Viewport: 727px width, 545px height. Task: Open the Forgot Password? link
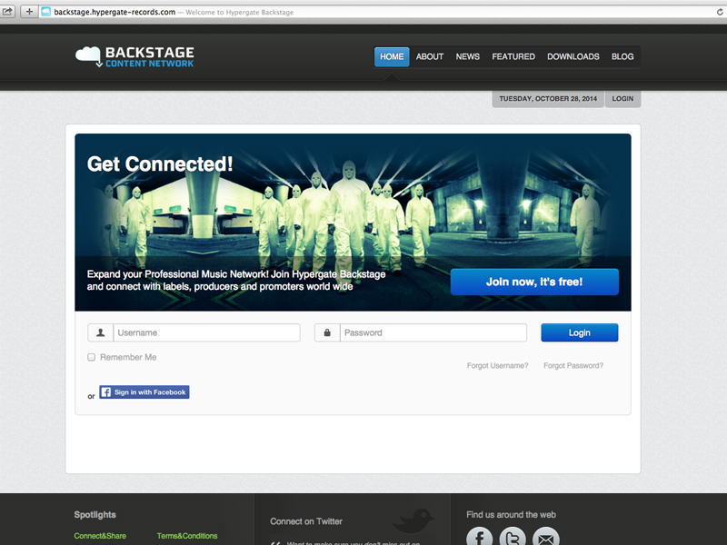pyautogui.click(x=573, y=366)
